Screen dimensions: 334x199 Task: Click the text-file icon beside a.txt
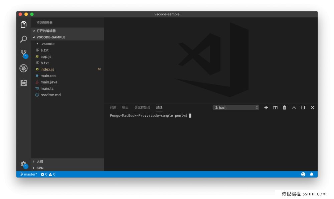(x=37, y=50)
